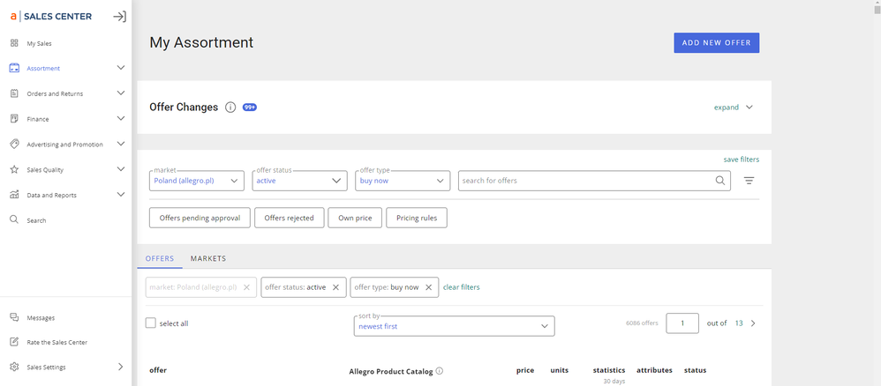The width and height of the screenshot is (881, 386).
Task: Open the market dropdown
Action: (197, 181)
